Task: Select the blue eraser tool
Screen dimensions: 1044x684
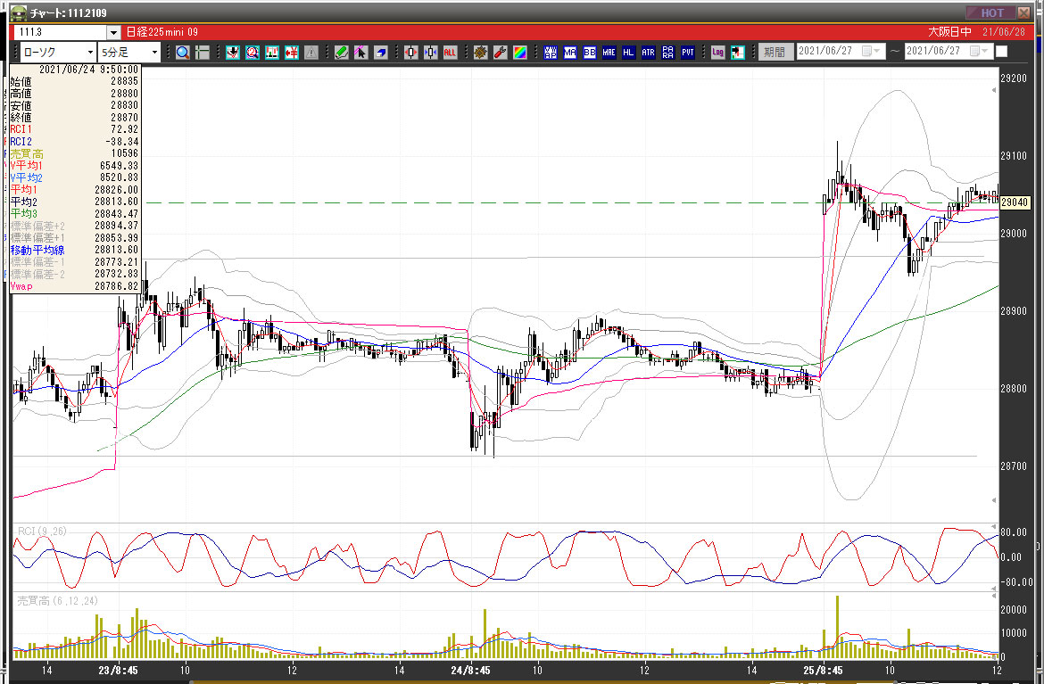Action: pos(381,52)
